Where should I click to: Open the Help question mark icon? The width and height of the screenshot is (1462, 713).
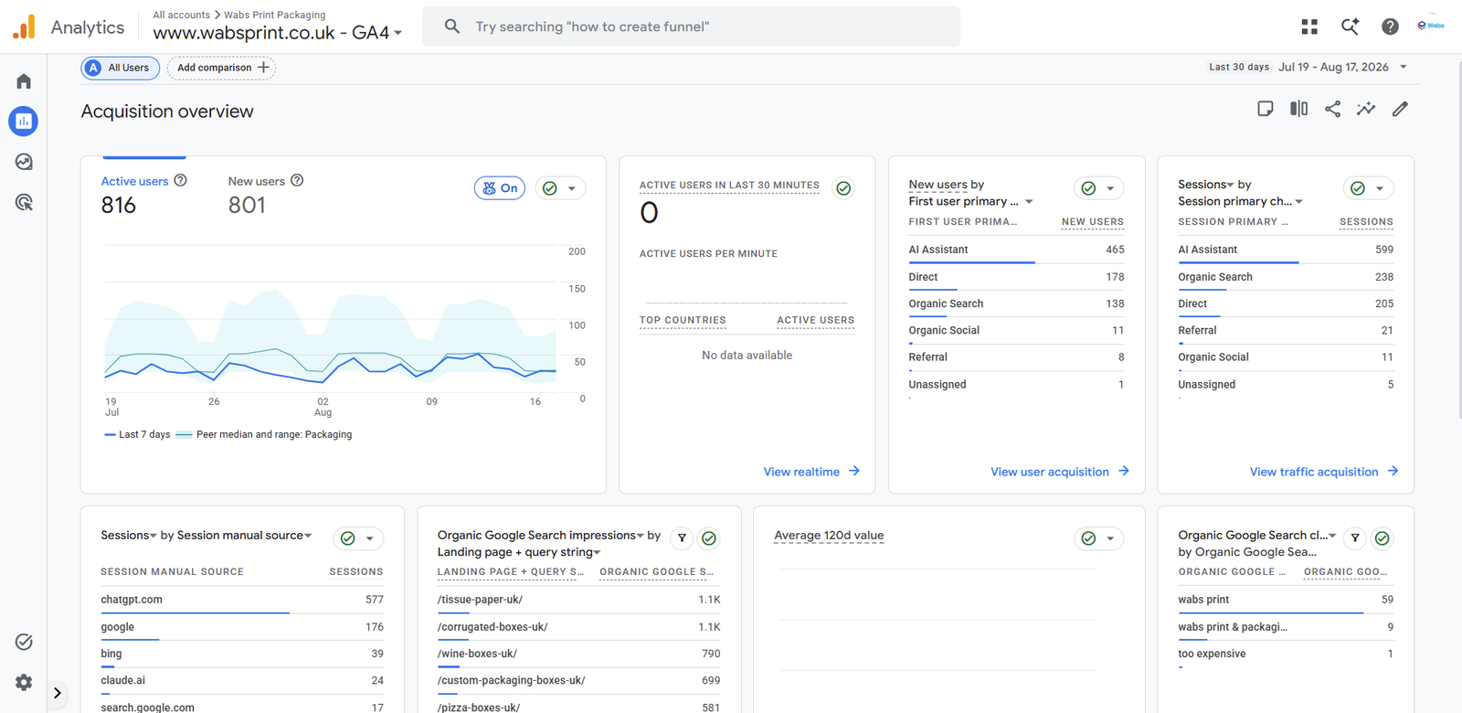click(1390, 27)
